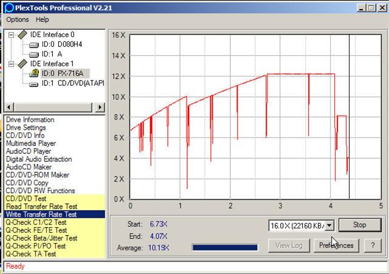389x274 pixels.
Task: Collapse the IDE Interface 0 tree node
Action: click(x=11, y=35)
